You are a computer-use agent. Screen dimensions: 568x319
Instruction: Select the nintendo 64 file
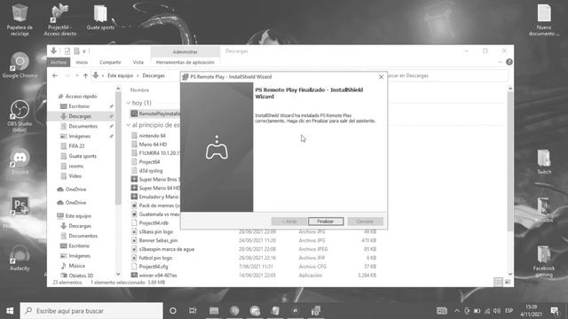(152, 136)
